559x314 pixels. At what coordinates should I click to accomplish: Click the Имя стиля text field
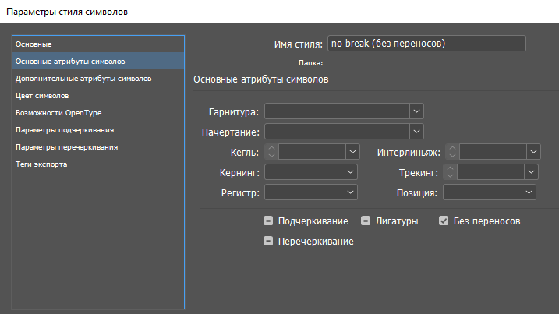(x=426, y=44)
